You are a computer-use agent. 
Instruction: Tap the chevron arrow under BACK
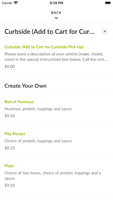pos(56,18)
